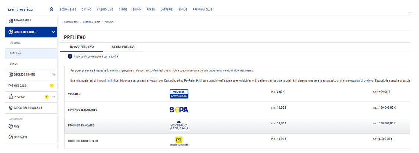The width and height of the screenshot is (419, 153).
Task: Open the FAQ assistance page
Action: [x=16, y=126]
